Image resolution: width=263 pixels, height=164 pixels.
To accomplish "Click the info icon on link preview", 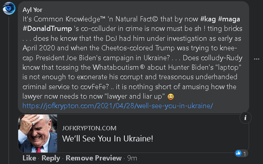I will pyautogui.click(x=246, y=118).
